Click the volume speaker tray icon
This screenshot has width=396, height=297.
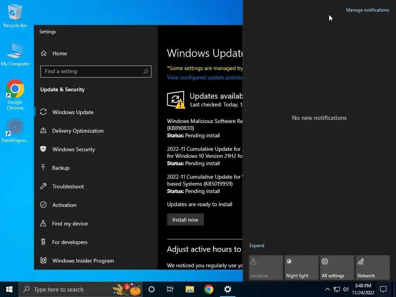point(346,289)
